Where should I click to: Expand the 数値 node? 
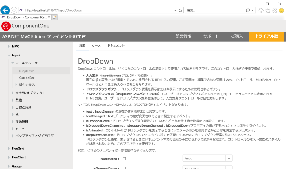(13, 100)
